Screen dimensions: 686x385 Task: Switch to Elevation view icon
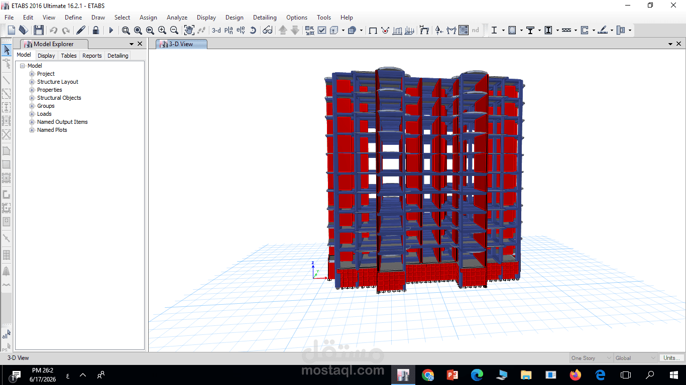(241, 31)
